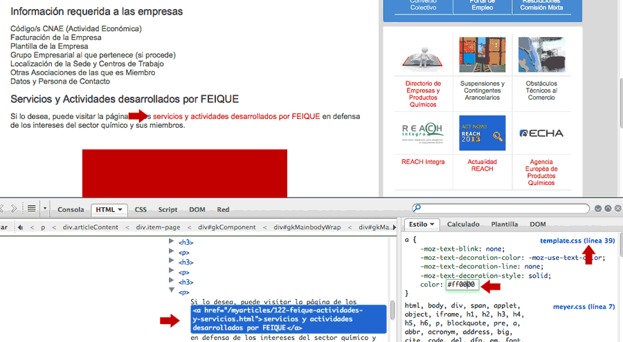This screenshot has width=623, height=342.
Task: Click the -moz-text-decoration-line: none property
Action: click(482, 267)
